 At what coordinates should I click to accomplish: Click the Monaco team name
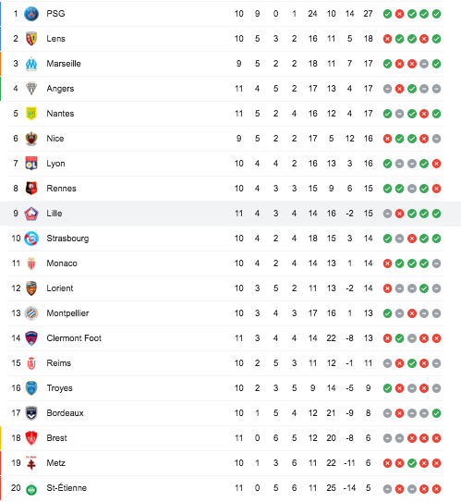(62, 263)
